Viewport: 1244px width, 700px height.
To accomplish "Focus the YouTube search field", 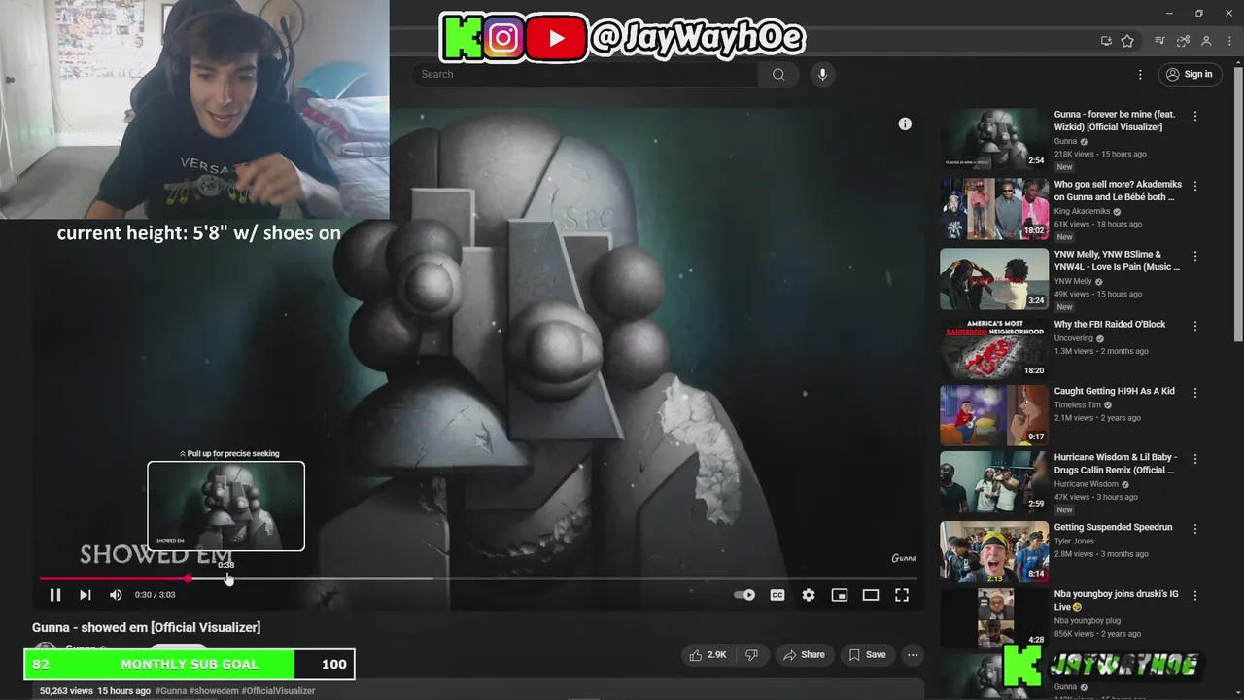I will (584, 74).
